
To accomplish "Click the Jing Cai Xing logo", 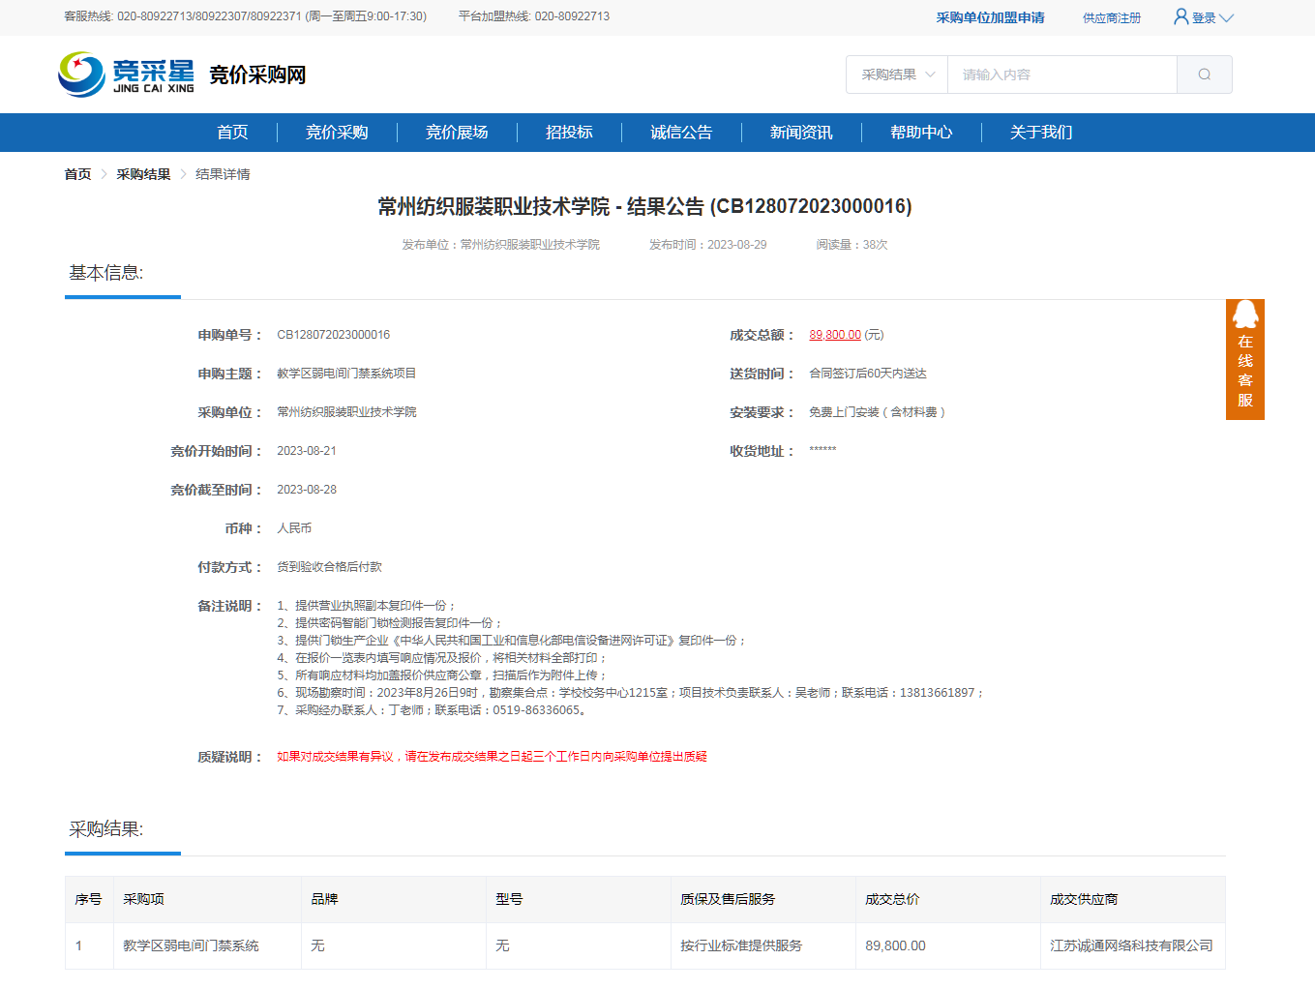I will (127, 75).
